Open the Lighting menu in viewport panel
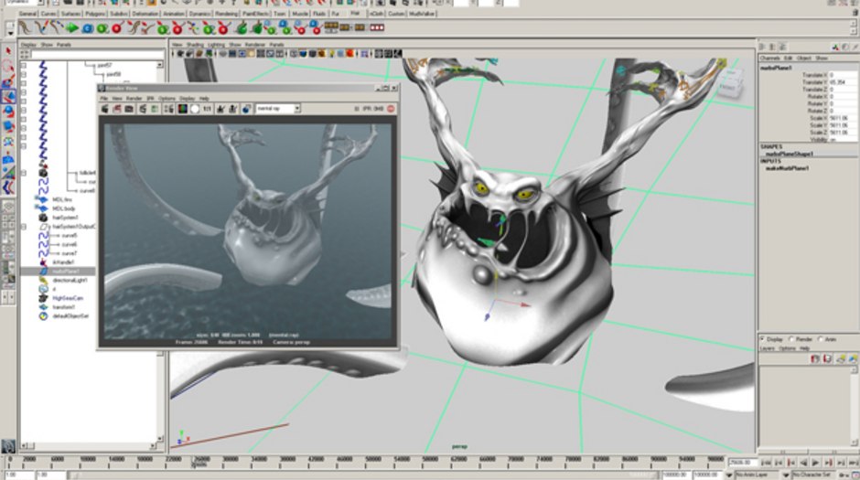The width and height of the screenshot is (860, 480). (216, 45)
